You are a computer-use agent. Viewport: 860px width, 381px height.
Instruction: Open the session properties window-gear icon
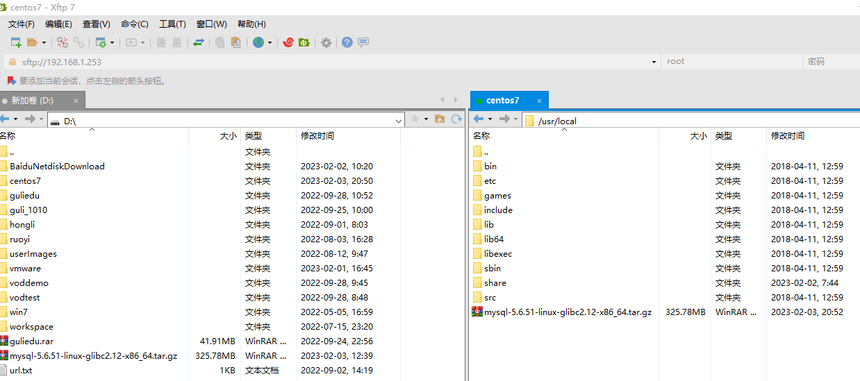(101, 42)
